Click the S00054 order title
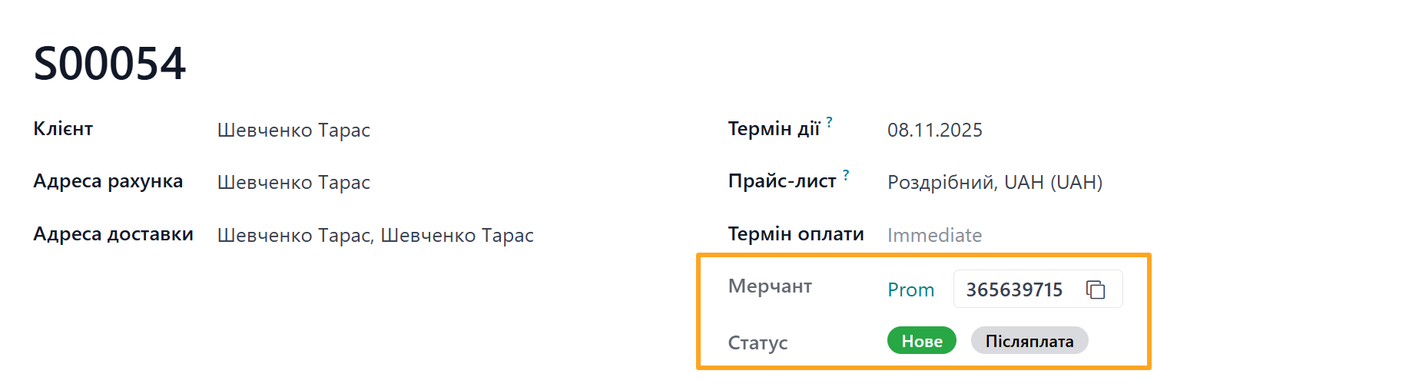This screenshot has width=1409, height=387. click(x=110, y=63)
